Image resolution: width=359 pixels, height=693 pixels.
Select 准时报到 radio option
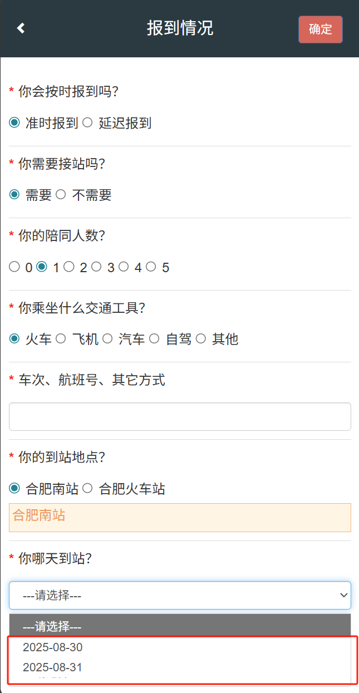[14, 122]
